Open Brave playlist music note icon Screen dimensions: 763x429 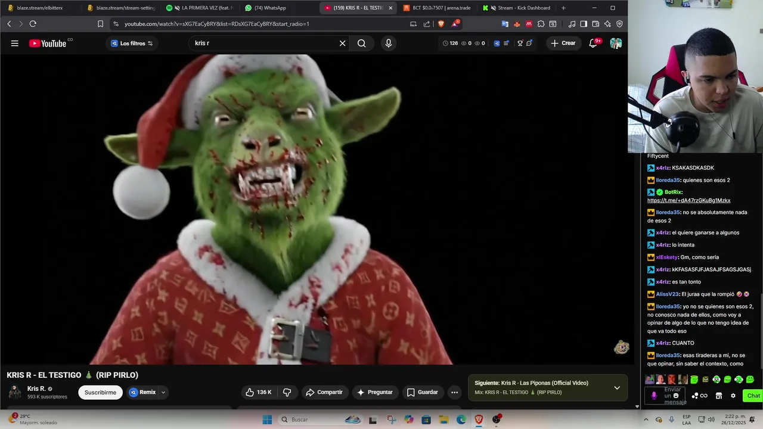pos(572,24)
